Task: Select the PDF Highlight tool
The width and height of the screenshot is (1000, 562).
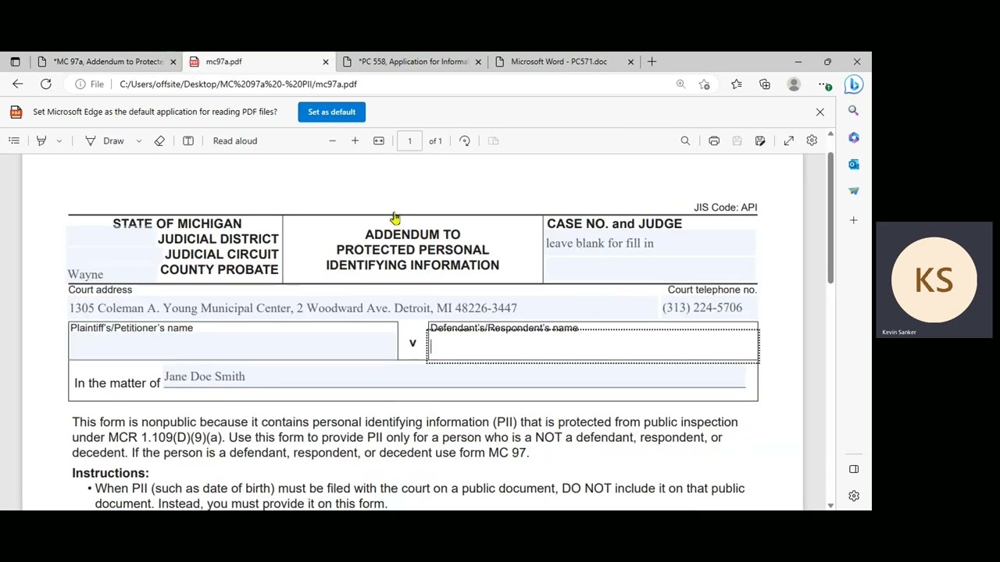Action: point(41,141)
